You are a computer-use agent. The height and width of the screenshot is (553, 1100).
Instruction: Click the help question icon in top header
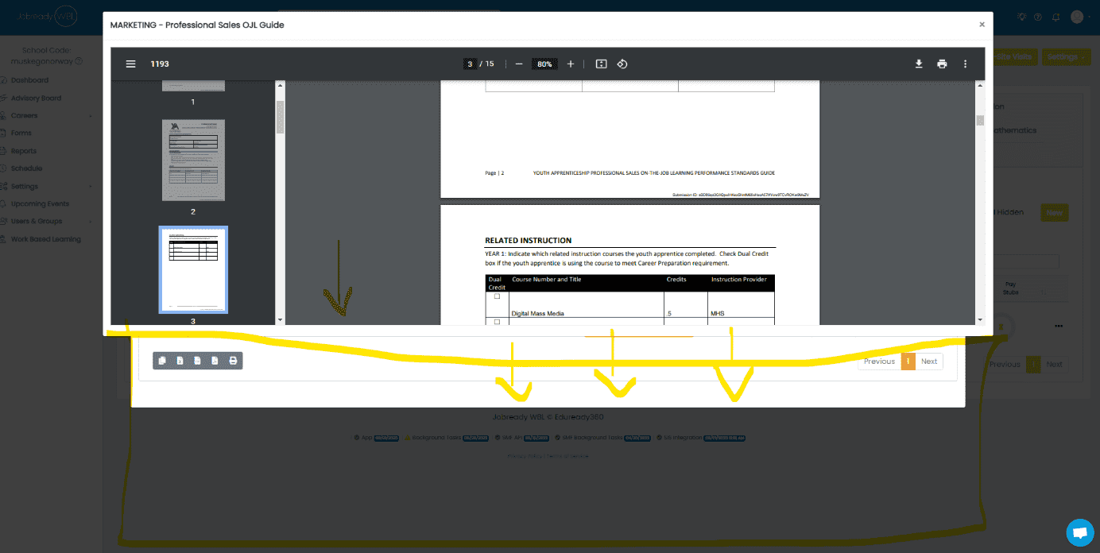(x=1038, y=17)
